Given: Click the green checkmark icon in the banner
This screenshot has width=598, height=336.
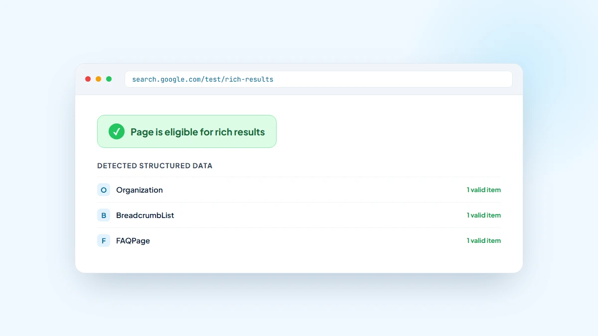Looking at the screenshot, I should coord(117,131).
